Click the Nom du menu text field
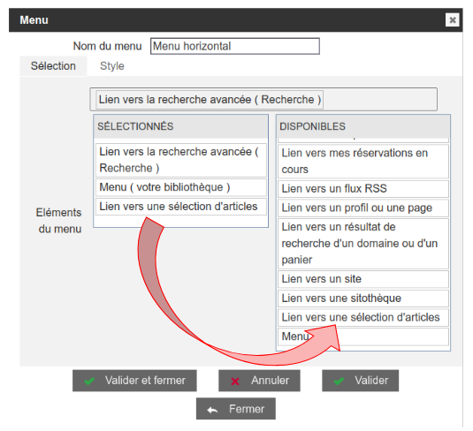 click(x=235, y=46)
